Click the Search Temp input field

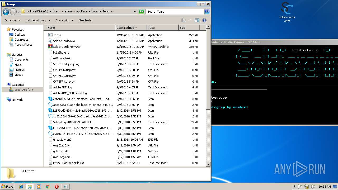pyautogui.click(x=175, y=12)
